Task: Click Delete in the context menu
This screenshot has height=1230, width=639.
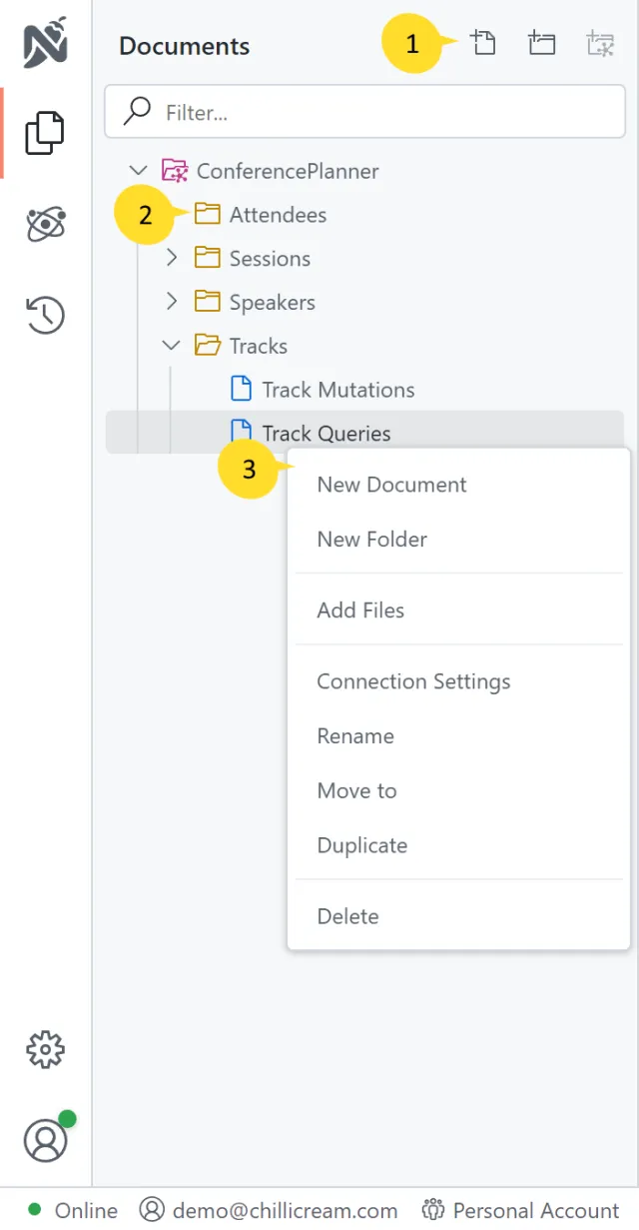Action: [347, 916]
